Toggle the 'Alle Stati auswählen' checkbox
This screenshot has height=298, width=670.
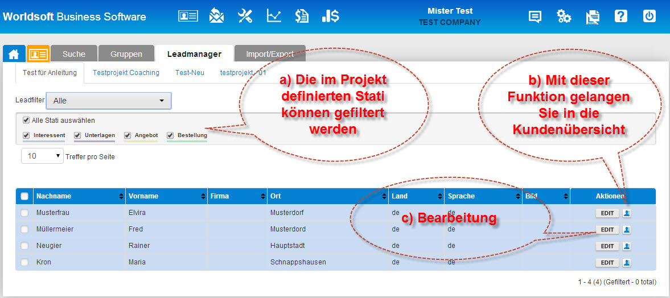tap(26, 121)
